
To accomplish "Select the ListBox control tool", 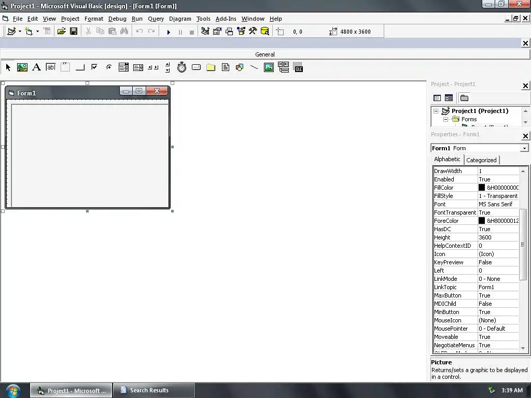I will [x=138, y=67].
